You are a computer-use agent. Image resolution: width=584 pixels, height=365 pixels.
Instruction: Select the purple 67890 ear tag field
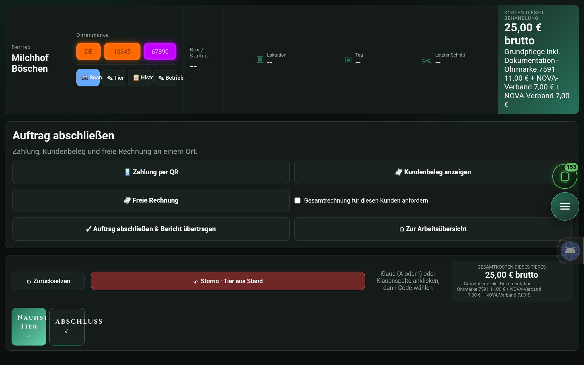[160, 51]
